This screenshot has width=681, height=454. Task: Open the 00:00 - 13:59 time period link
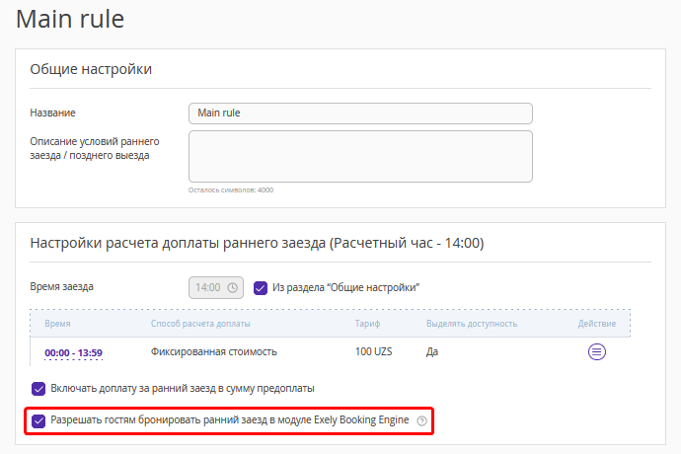point(73,352)
